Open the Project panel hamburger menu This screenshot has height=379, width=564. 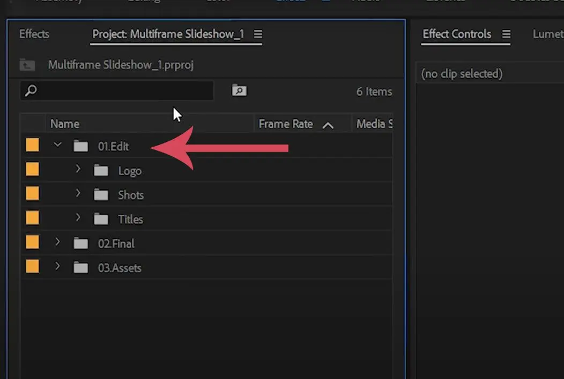tap(258, 34)
